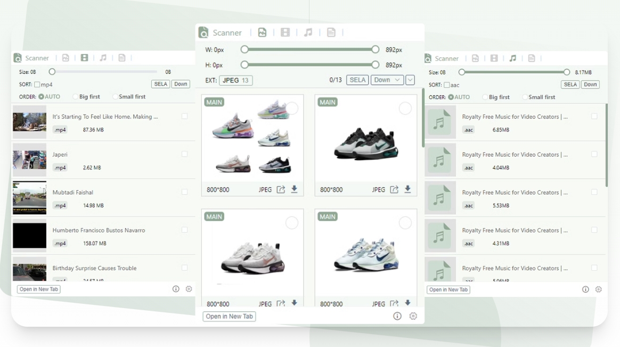620x347 pixels.
Task: Open the document tab in center Scanner panel
Action: (x=331, y=33)
